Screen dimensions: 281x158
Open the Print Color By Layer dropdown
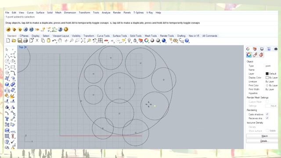[x=271, y=86]
